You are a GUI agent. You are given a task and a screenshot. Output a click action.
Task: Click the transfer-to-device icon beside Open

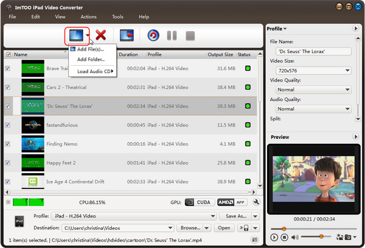tap(244, 228)
